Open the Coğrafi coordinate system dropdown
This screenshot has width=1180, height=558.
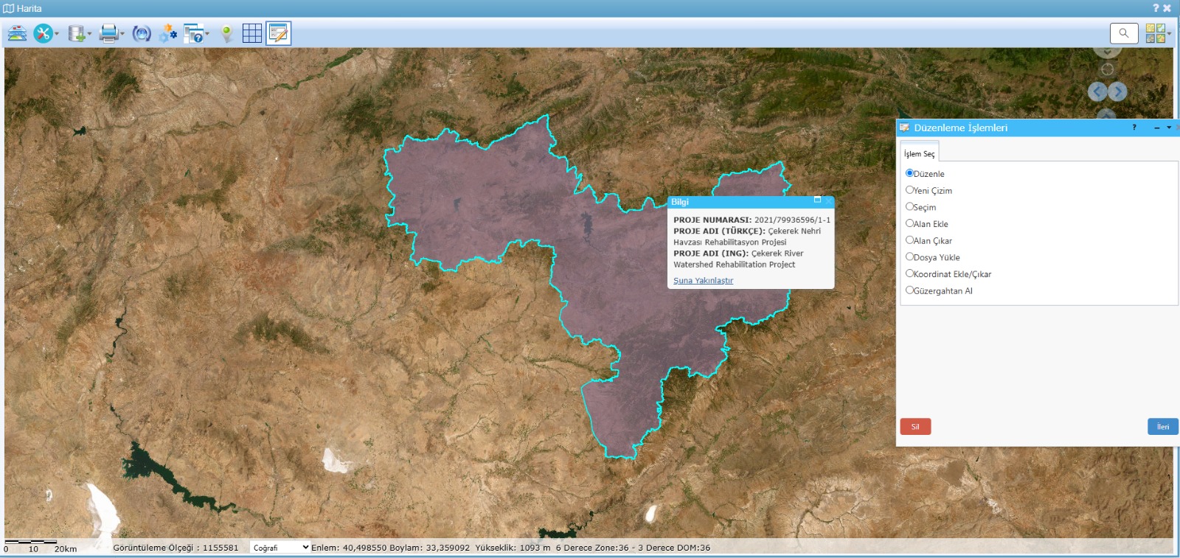click(x=280, y=548)
